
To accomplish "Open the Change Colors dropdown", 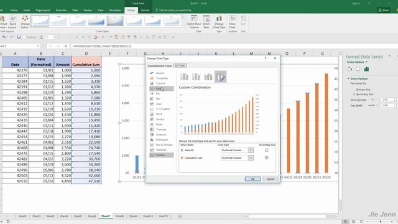I will (25, 22).
